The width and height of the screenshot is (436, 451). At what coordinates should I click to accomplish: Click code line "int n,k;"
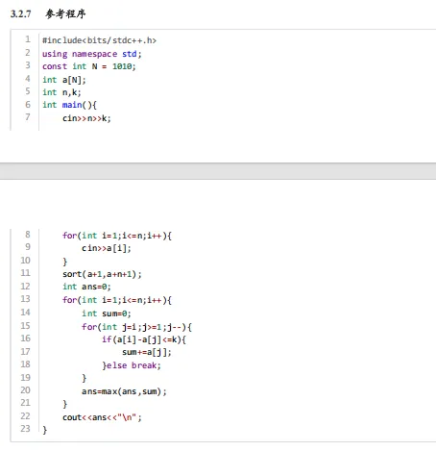pos(61,92)
